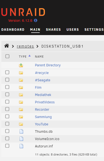
Task: Open the PrivatVideos folder link
Action: pos(45,102)
